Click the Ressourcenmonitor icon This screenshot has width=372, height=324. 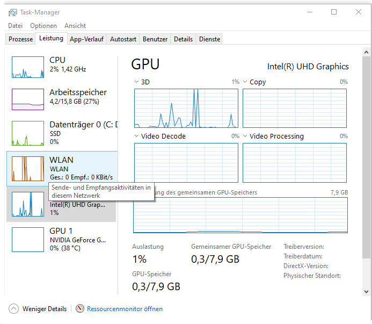coord(80,309)
